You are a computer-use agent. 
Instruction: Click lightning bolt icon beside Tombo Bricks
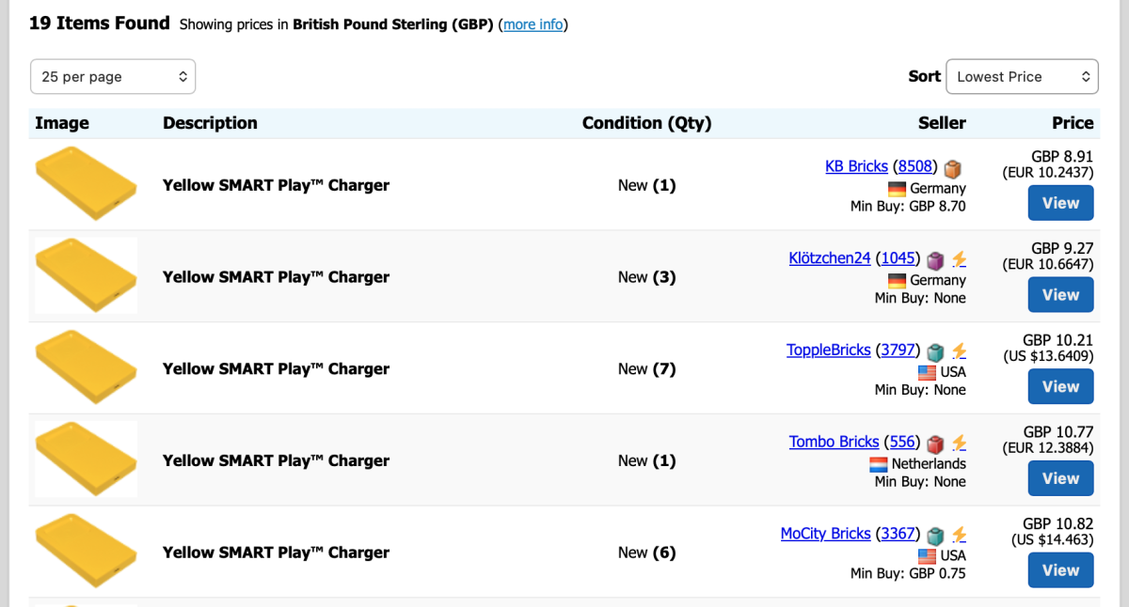[959, 443]
